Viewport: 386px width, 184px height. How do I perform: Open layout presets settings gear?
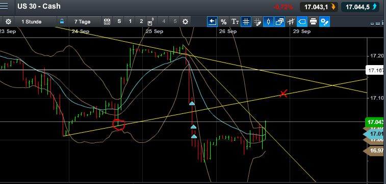[x=185, y=22]
